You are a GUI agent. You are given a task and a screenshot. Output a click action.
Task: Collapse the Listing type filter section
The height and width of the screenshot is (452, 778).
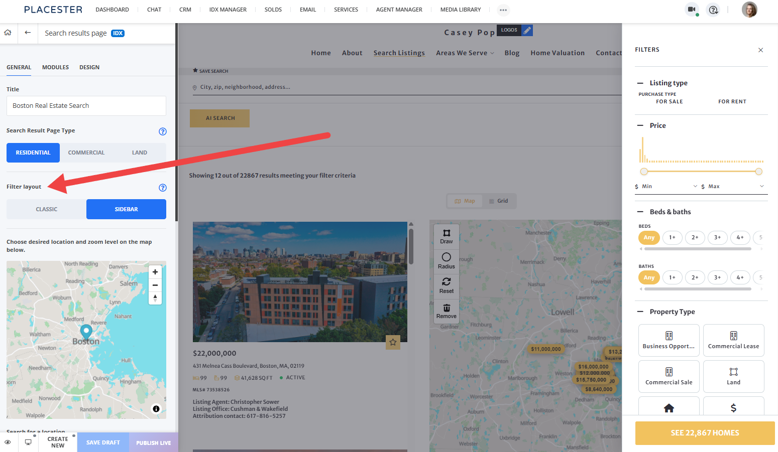(x=640, y=83)
